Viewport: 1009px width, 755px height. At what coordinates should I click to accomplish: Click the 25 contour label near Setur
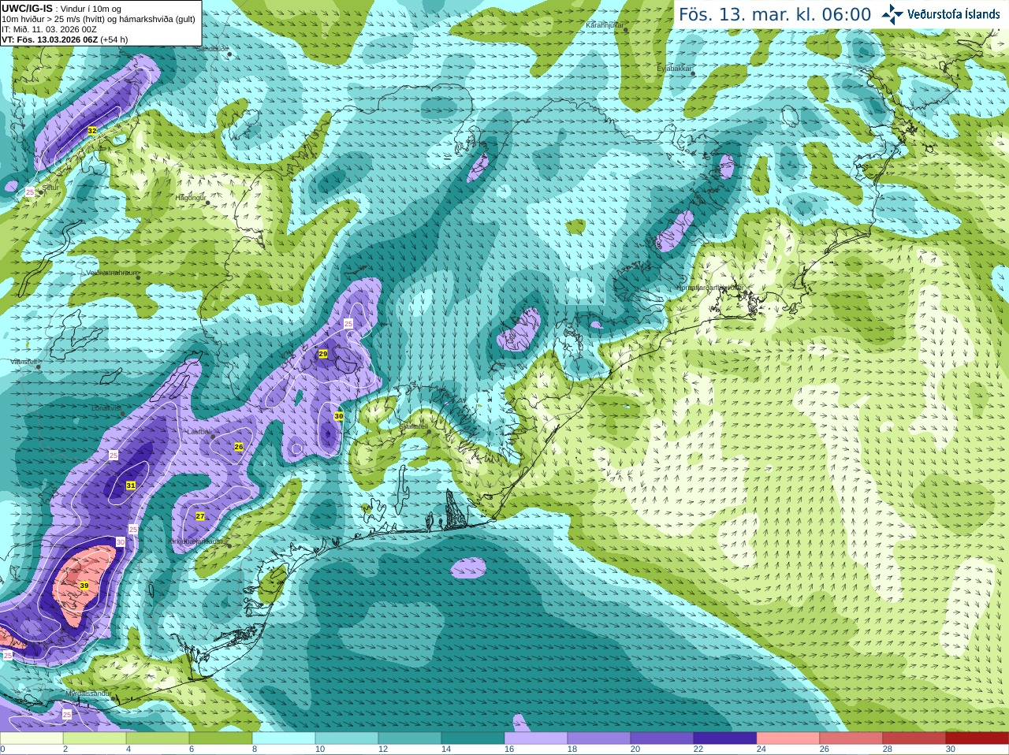(30, 192)
